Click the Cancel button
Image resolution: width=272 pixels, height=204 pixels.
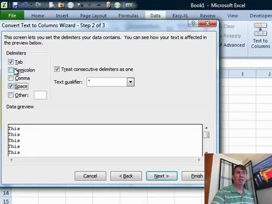point(90,176)
